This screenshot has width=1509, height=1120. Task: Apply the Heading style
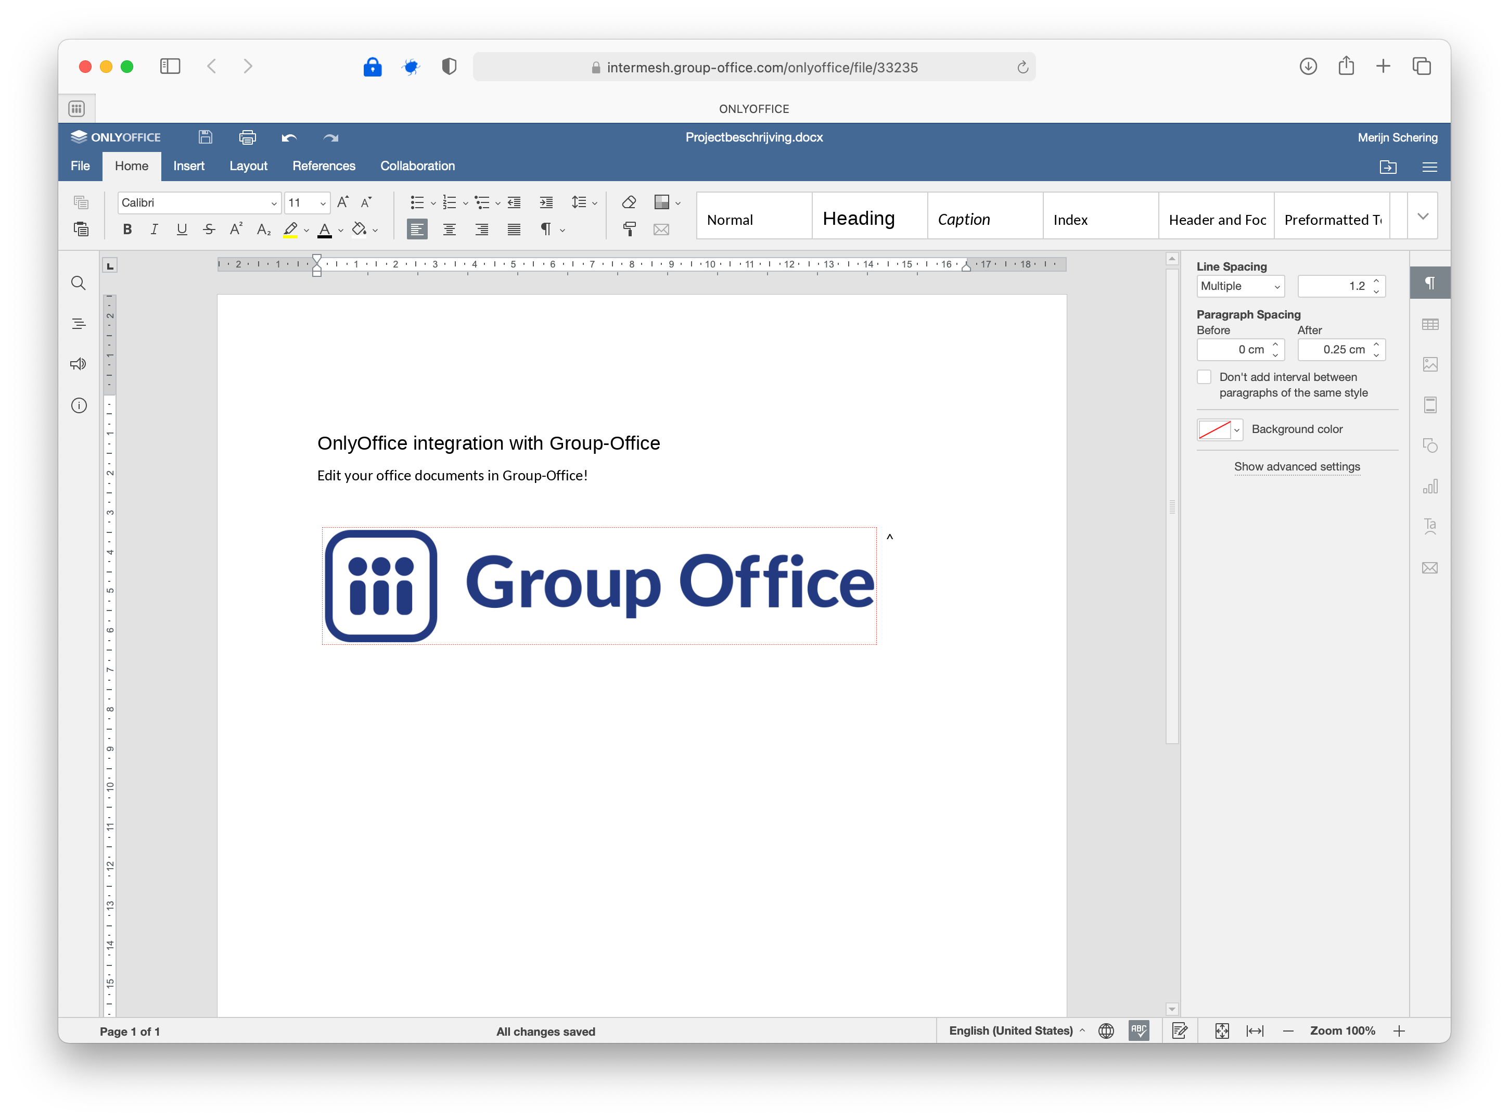coord(869,217)
